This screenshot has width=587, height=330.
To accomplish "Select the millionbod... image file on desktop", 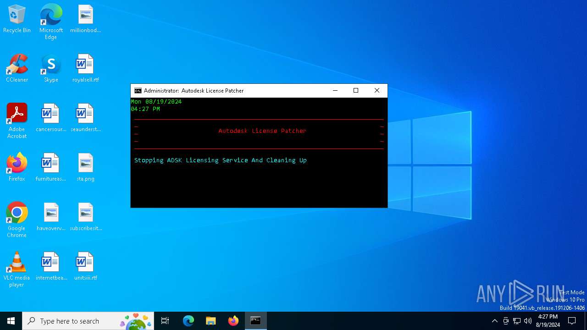I will pos(85,19).
